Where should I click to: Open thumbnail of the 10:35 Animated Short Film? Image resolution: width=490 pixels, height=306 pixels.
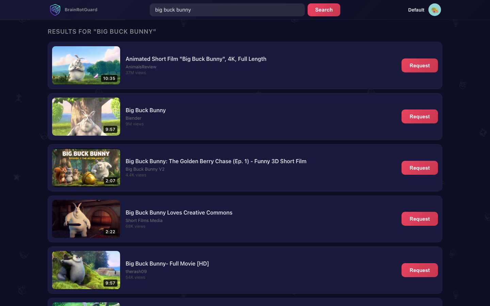coord(86,65)
